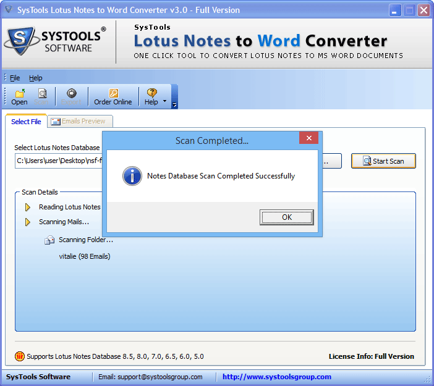434x386 pixels.
Task: Click the Help question mark icon
Action: click(x=151, y=93)
